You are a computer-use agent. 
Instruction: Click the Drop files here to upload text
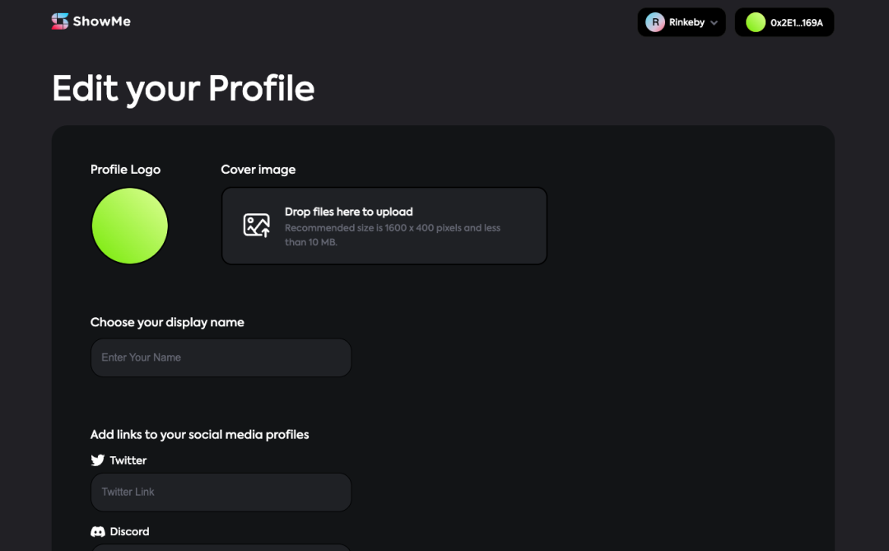[x=349, y=212]
